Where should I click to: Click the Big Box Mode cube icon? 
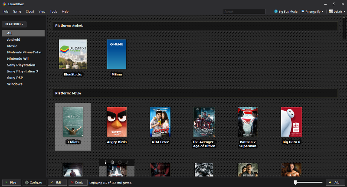tap(276, 11)
